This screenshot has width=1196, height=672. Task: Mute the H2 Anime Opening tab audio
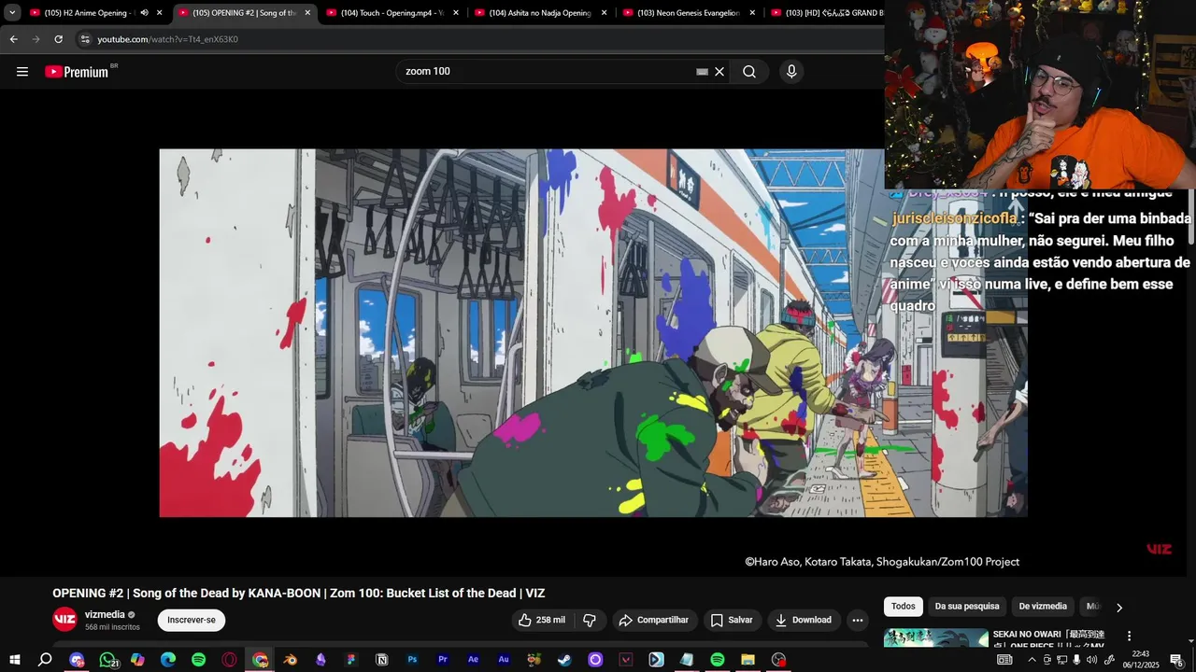pyautogui.click(x=144, y=13)
